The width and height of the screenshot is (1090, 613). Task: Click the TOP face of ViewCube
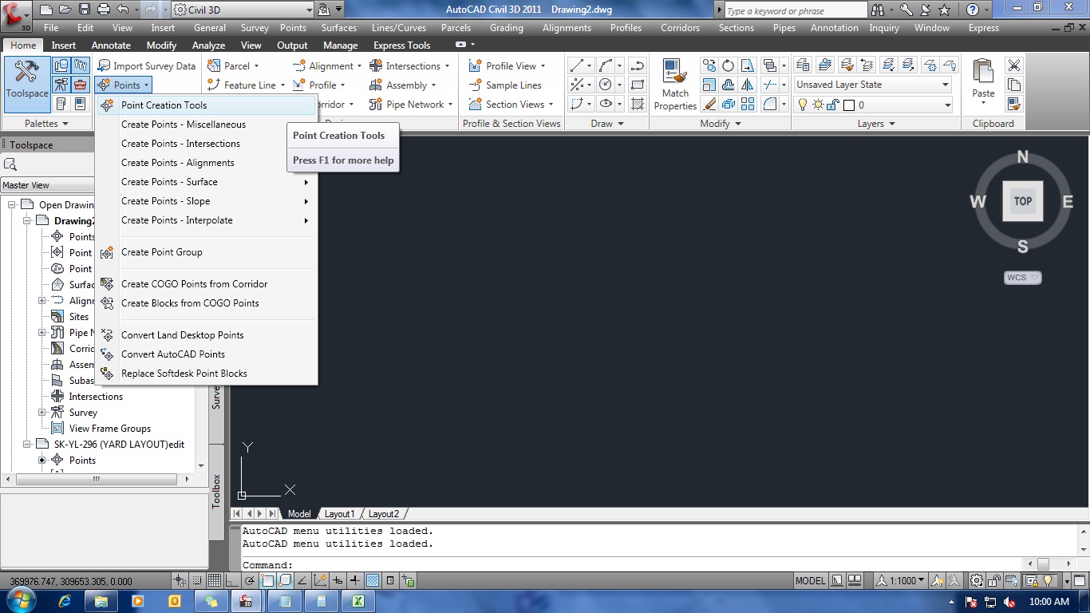pyautogui.click(x=1022, y=201)
